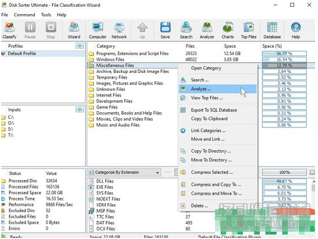Viewport: 318px width, 239px height.
Task: Click the Pause toolbar icon
Action: [x=30, y=30]
